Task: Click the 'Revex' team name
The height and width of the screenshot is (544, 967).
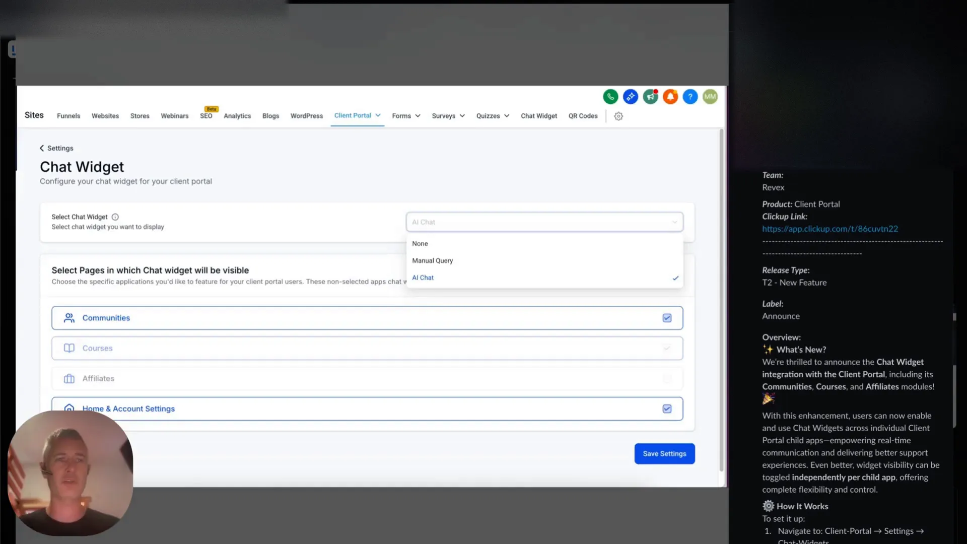Action: pos(773,187)
